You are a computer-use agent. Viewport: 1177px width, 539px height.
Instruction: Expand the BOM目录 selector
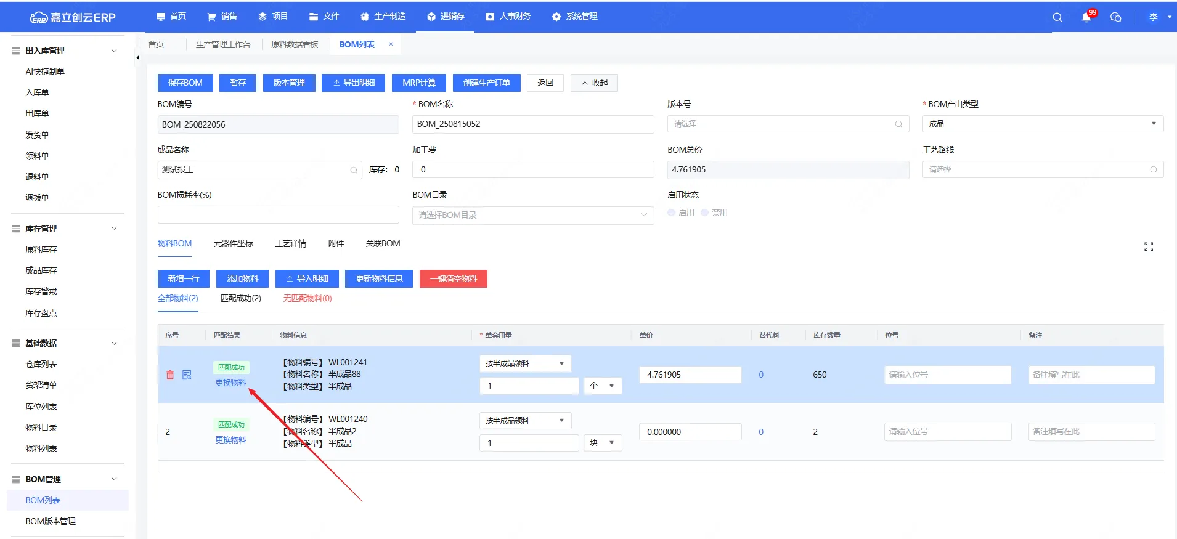pos(532,215)
